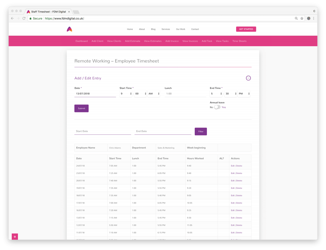This screenshot has width=326, height=250.
Task: Open the Start Time AM/PM dropdown
Action: tap(153, 94)
